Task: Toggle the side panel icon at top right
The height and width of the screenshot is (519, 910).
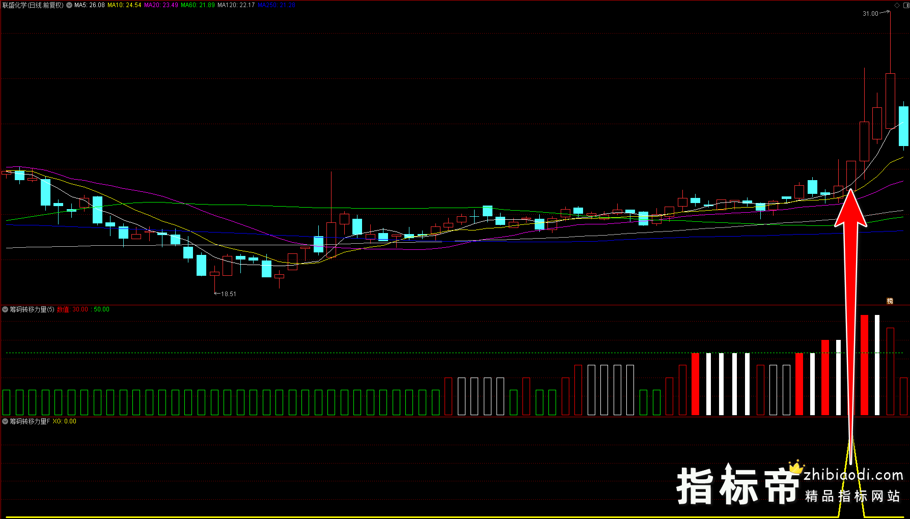Action: point(906,5)
